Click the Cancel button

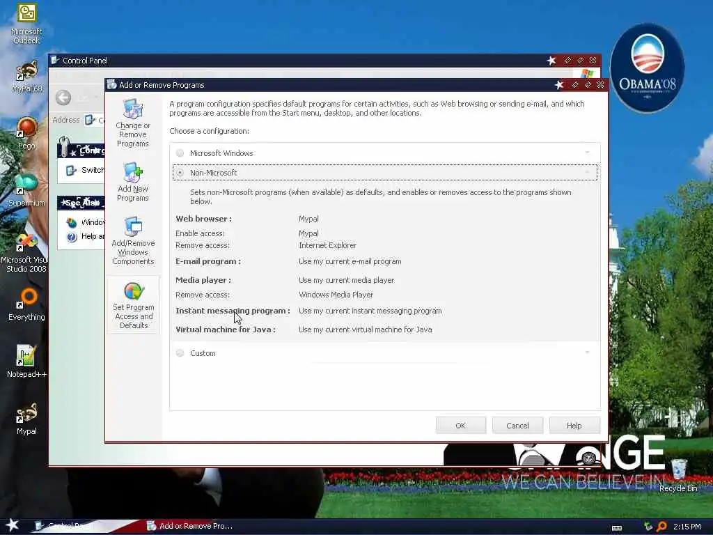point(517,426)
